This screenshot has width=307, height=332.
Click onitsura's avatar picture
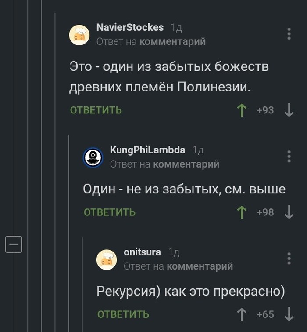click(x=107, y=259)
